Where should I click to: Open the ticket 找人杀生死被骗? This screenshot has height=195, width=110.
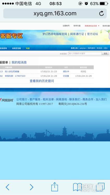(x=12, y=71)
